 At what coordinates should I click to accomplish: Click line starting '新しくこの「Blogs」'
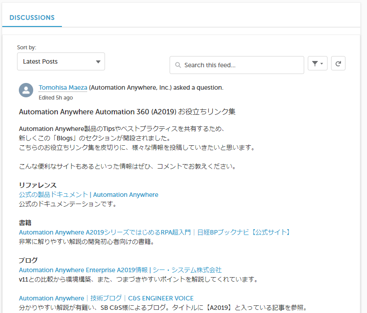[95, 138]
